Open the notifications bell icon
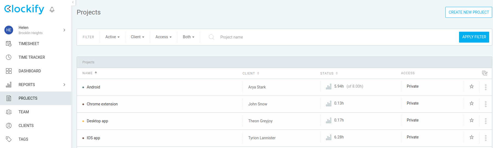493x148 pixels. coord(52,10)
